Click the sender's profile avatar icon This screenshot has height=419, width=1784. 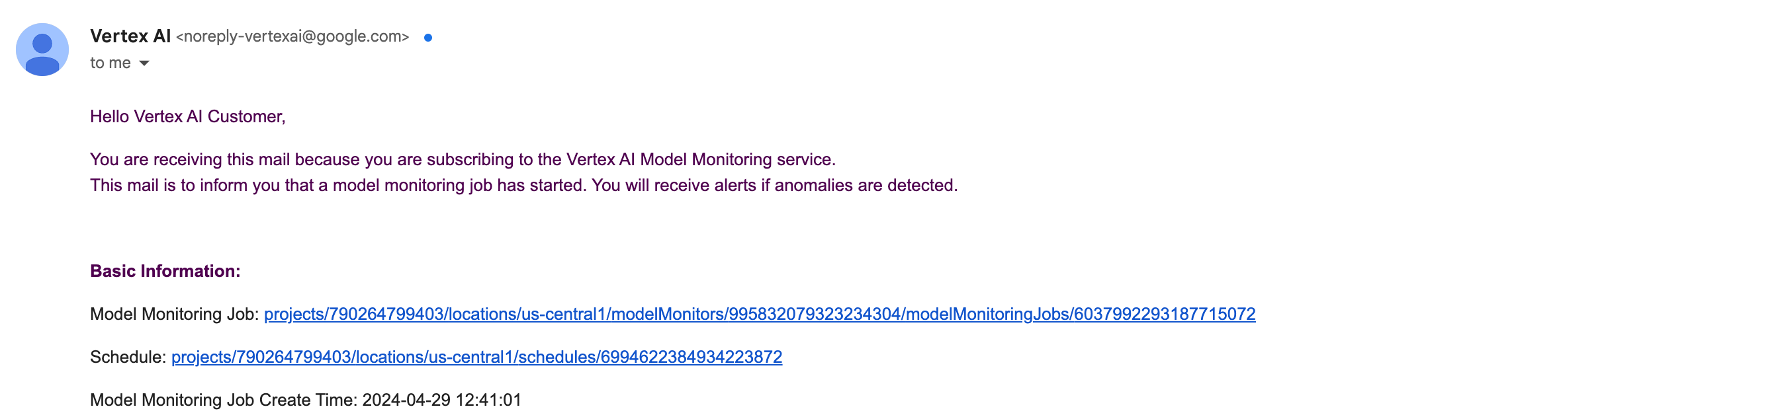point(42,50)
